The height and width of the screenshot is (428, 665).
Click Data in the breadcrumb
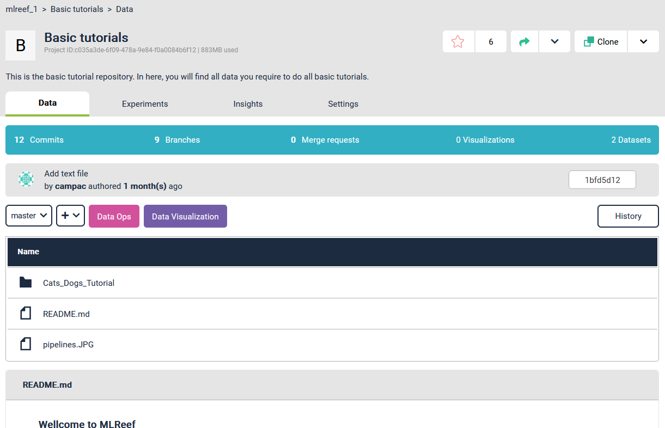125,9
